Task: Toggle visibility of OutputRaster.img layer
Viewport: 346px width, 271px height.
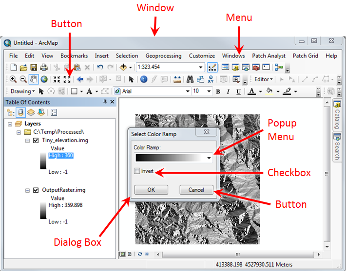Action: point(36,190)
